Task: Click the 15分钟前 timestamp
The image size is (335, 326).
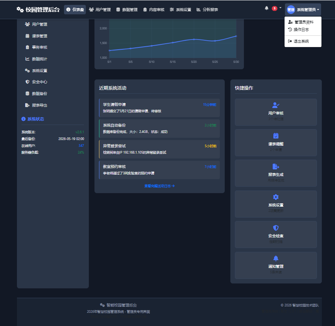Action: (210, 105)
